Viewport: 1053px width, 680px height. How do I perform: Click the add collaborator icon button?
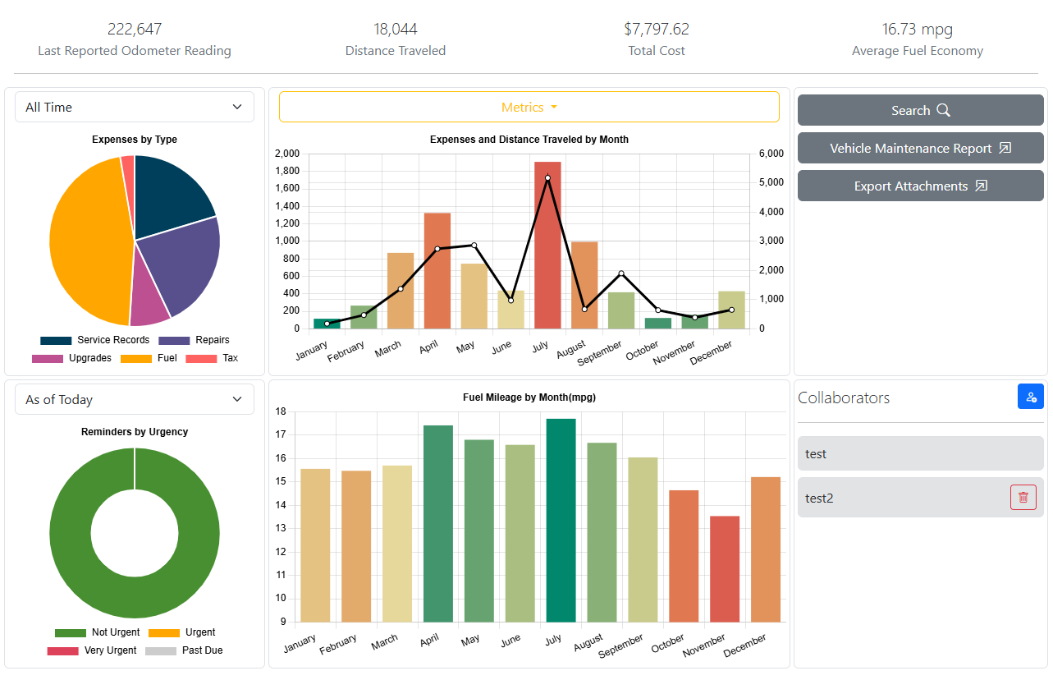point(1030,397)
